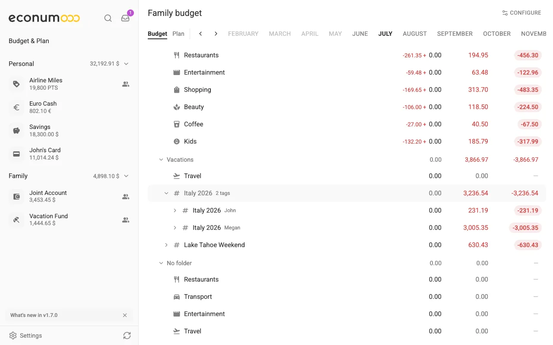Select the AUGUST month
Viewport: 553px width, 345px height.
[415, 34]
